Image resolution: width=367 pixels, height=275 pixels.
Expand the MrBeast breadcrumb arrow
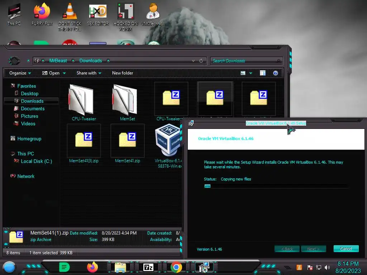click(x=73, y=61)
